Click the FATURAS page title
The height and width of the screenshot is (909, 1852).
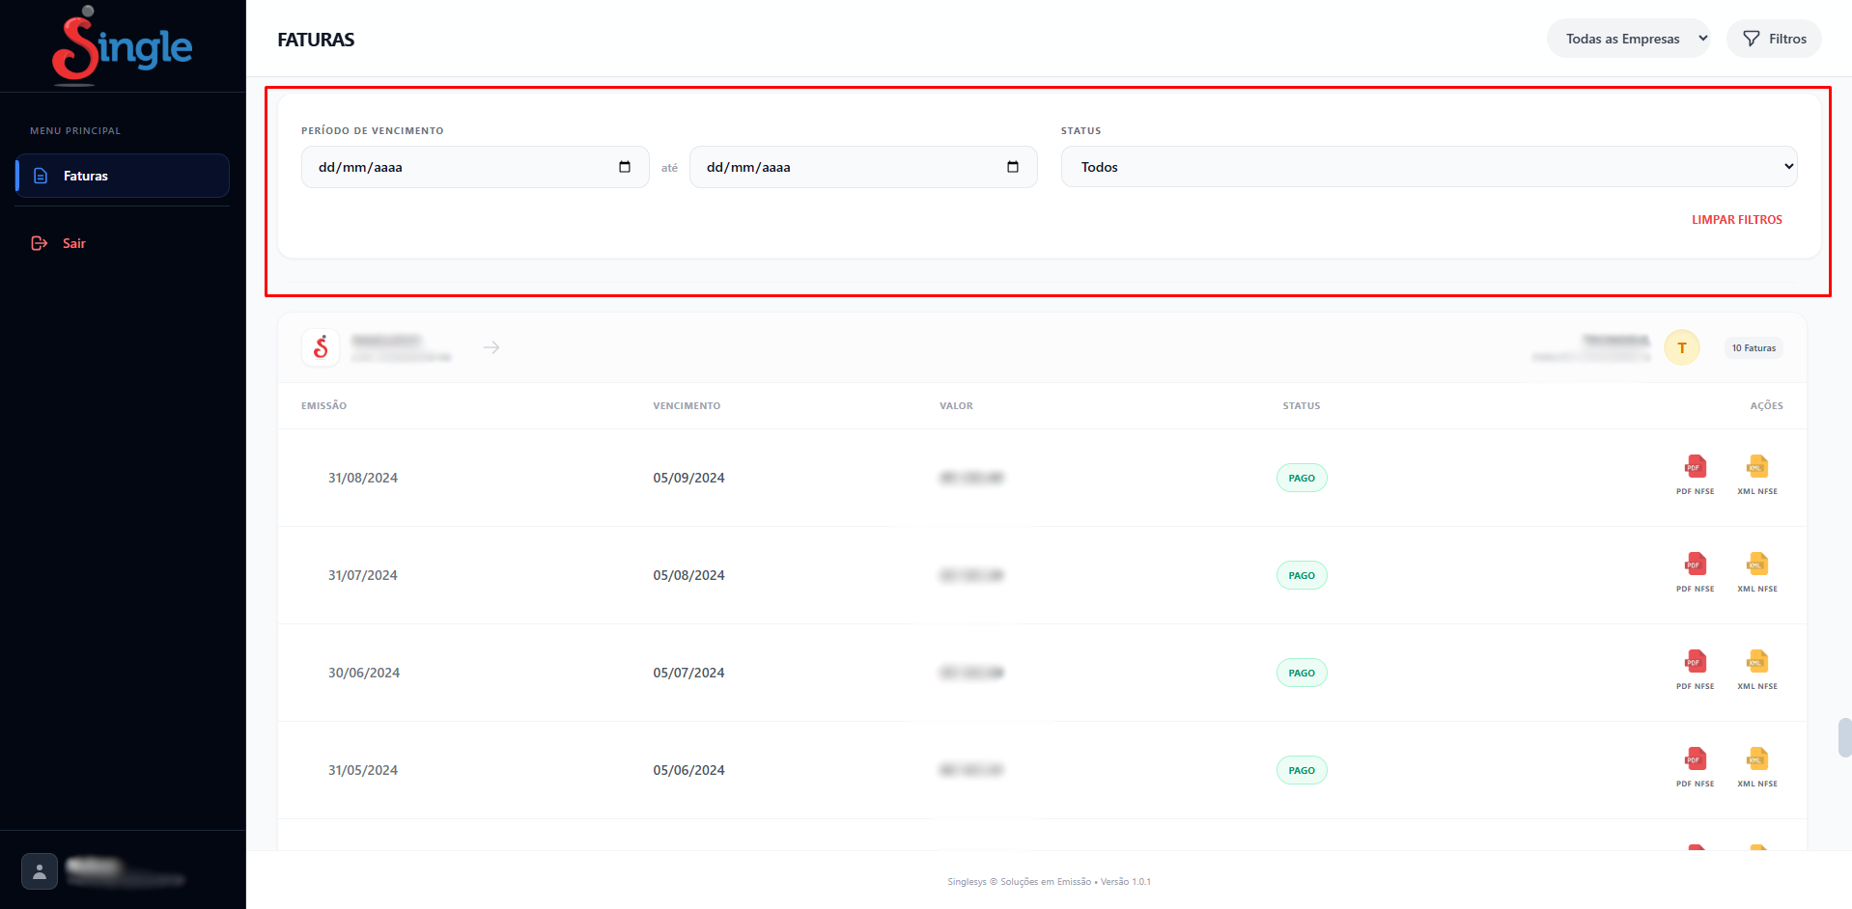316,40
